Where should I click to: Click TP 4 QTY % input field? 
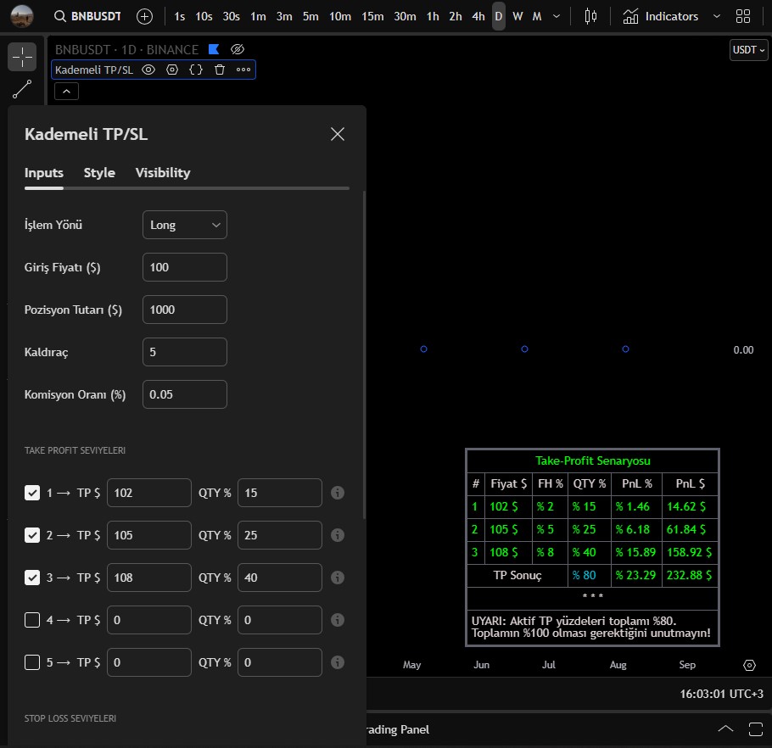pyautogui.click(x=280, y=620)
